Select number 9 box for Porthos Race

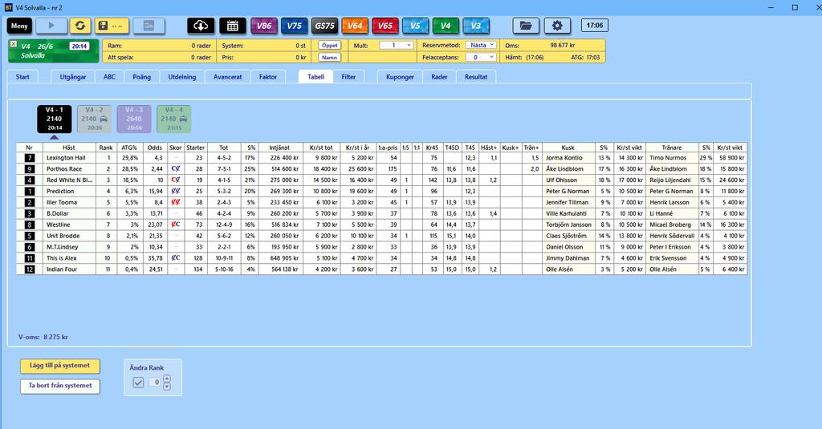(30, 169)
